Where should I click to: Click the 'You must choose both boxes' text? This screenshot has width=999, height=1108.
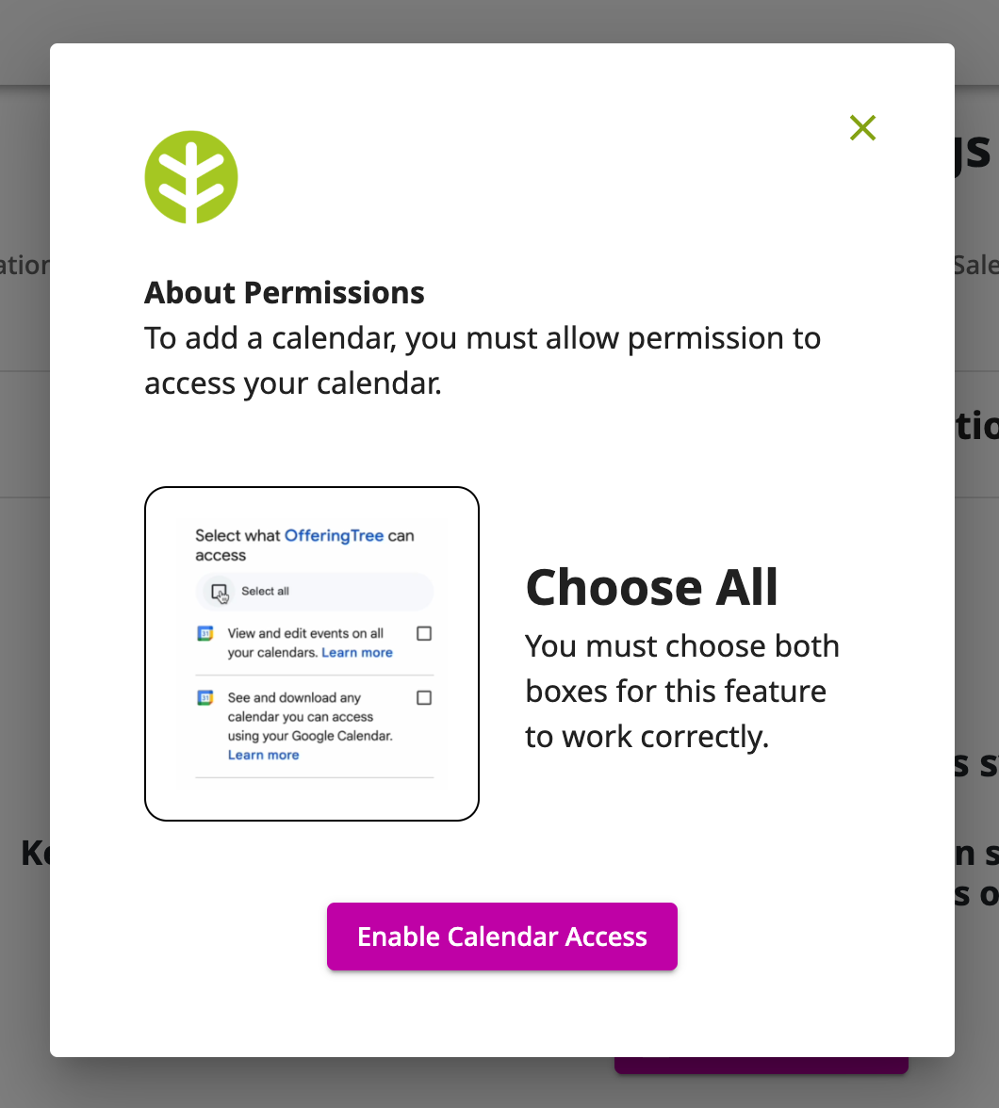tap(681, 692)
